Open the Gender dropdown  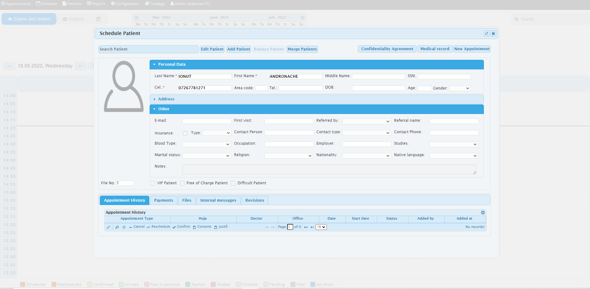[460, 88]
